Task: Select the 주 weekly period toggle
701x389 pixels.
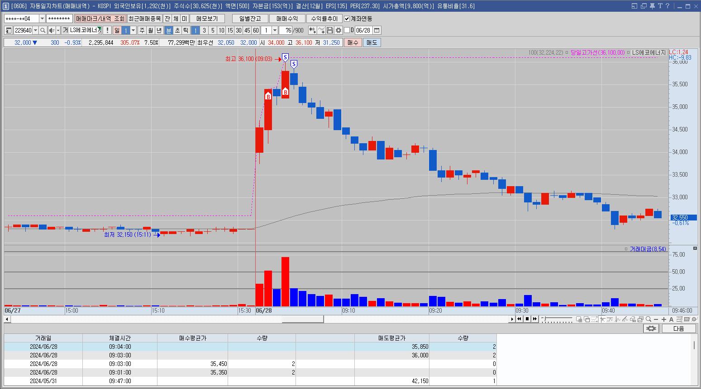Action: [x=142, y=30]
